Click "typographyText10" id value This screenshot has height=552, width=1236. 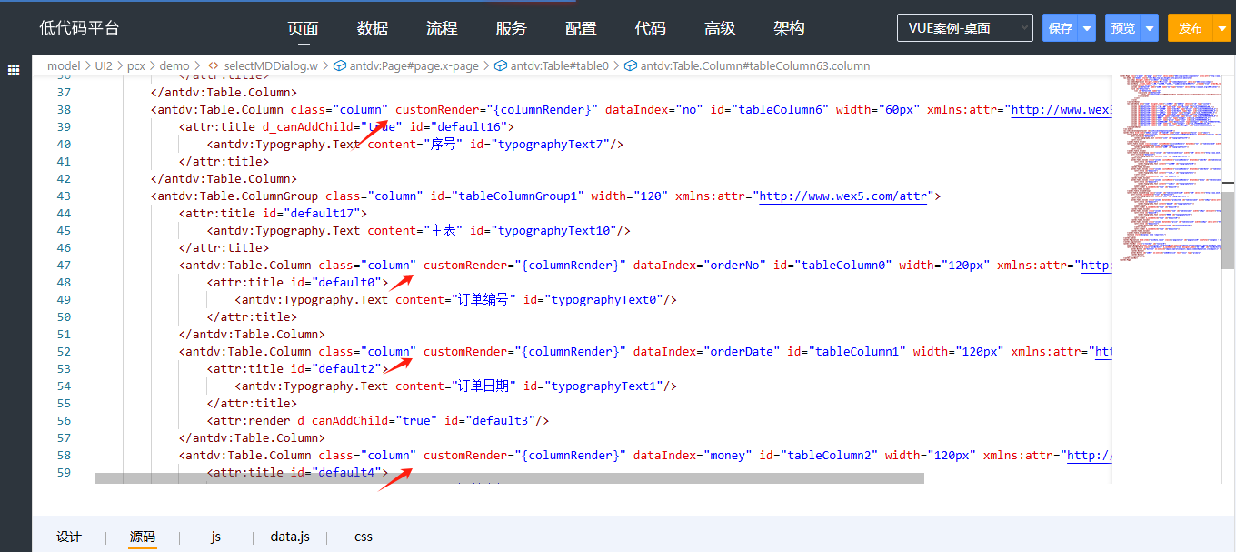[x=556, y=230]
